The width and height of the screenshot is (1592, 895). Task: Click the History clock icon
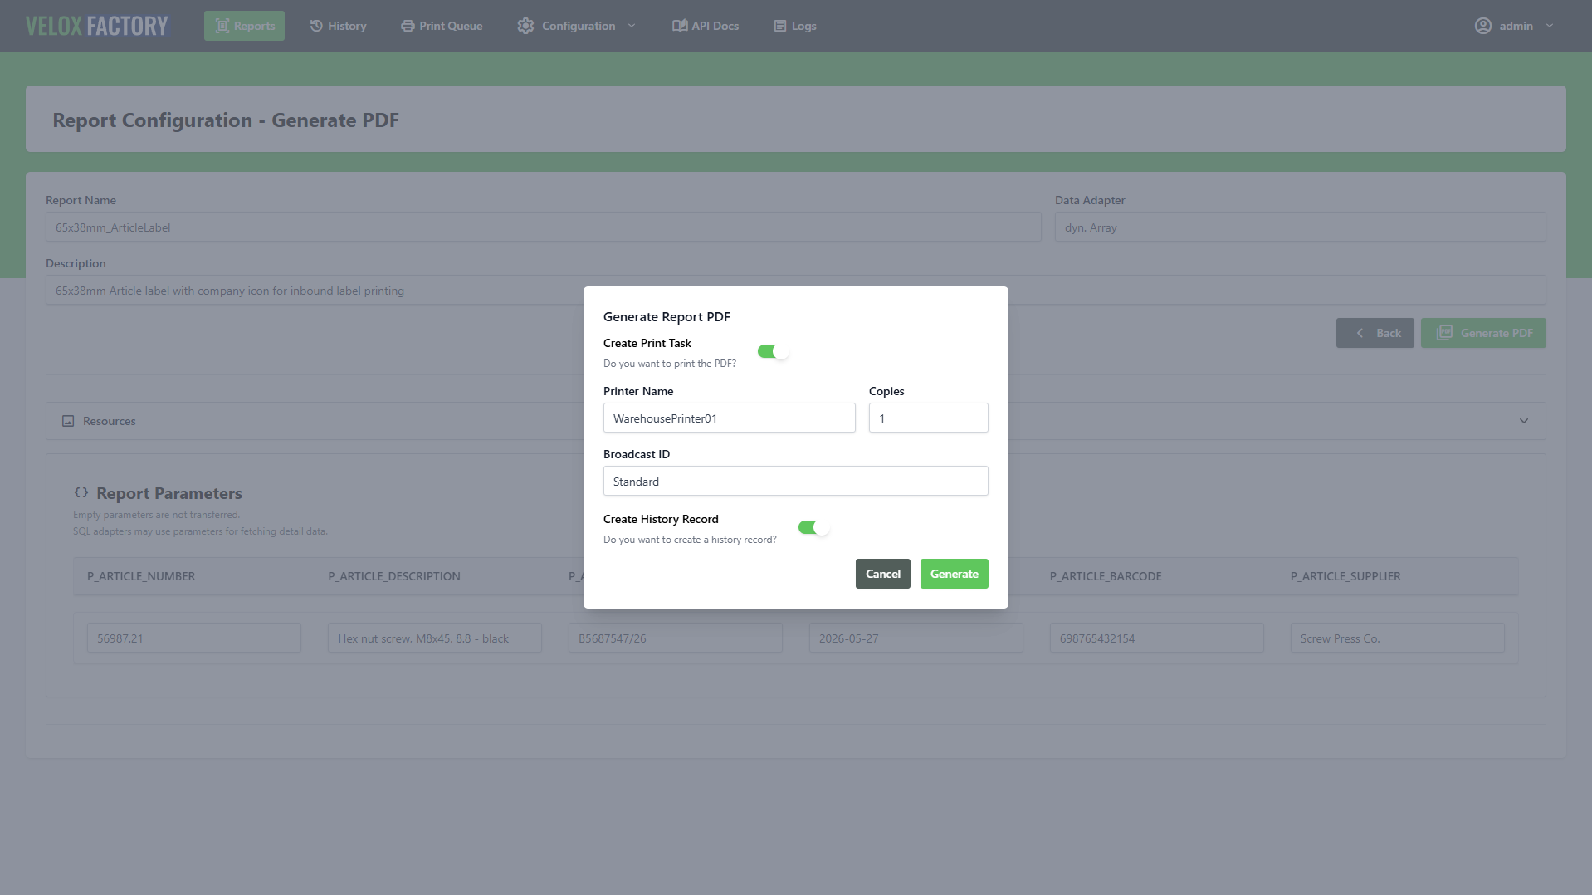[x=316, y=26]
